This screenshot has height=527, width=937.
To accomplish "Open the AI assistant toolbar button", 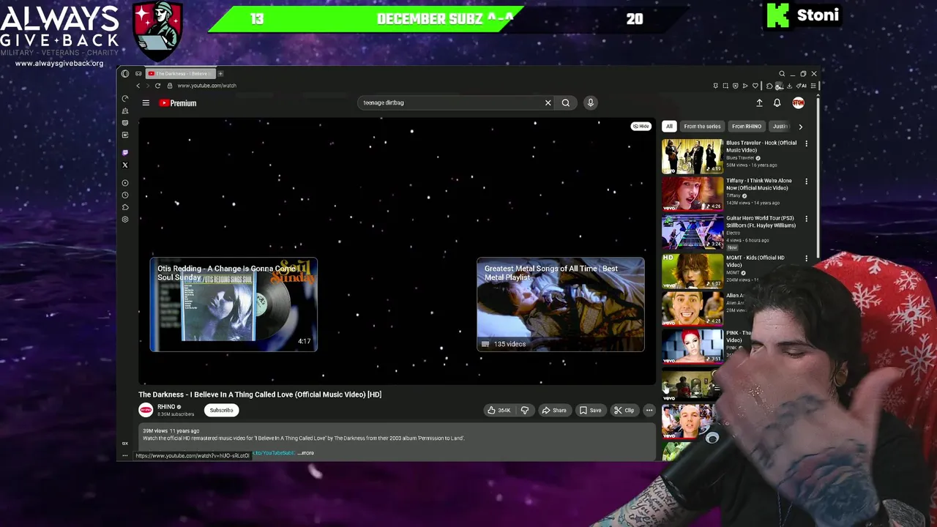I will (802, 86).
